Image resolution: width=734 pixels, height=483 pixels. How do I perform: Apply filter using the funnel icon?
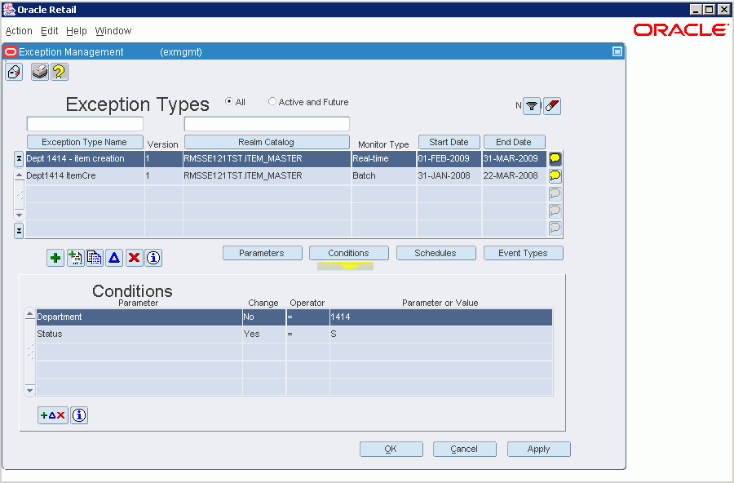tap(532, 106)
